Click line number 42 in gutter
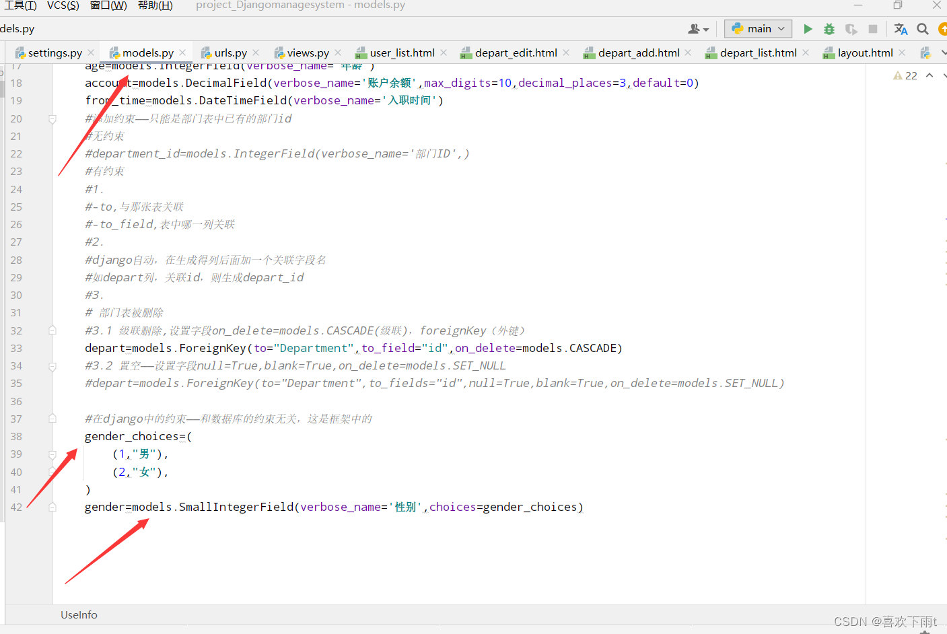This screenshot has height=634, width=947. point(16,507)
